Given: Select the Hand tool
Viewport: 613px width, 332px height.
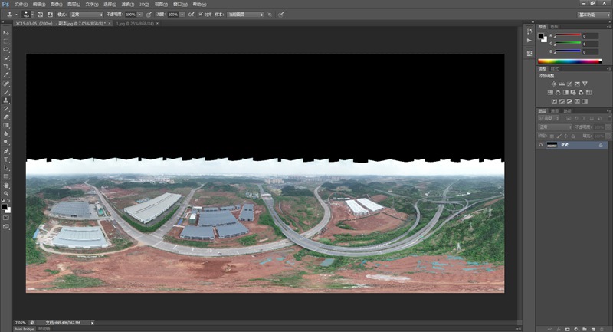Looking at the screenshot, I should click(x=6, y=185).
